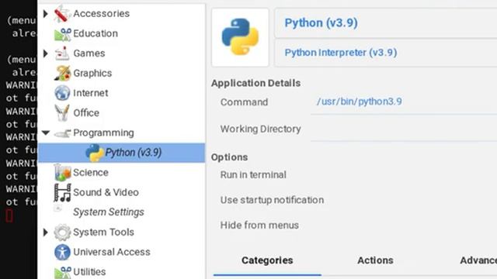The width and height of the screenshot is (497, 279).
Task: Switch to the Actions tab
Action: coord(375,260)
